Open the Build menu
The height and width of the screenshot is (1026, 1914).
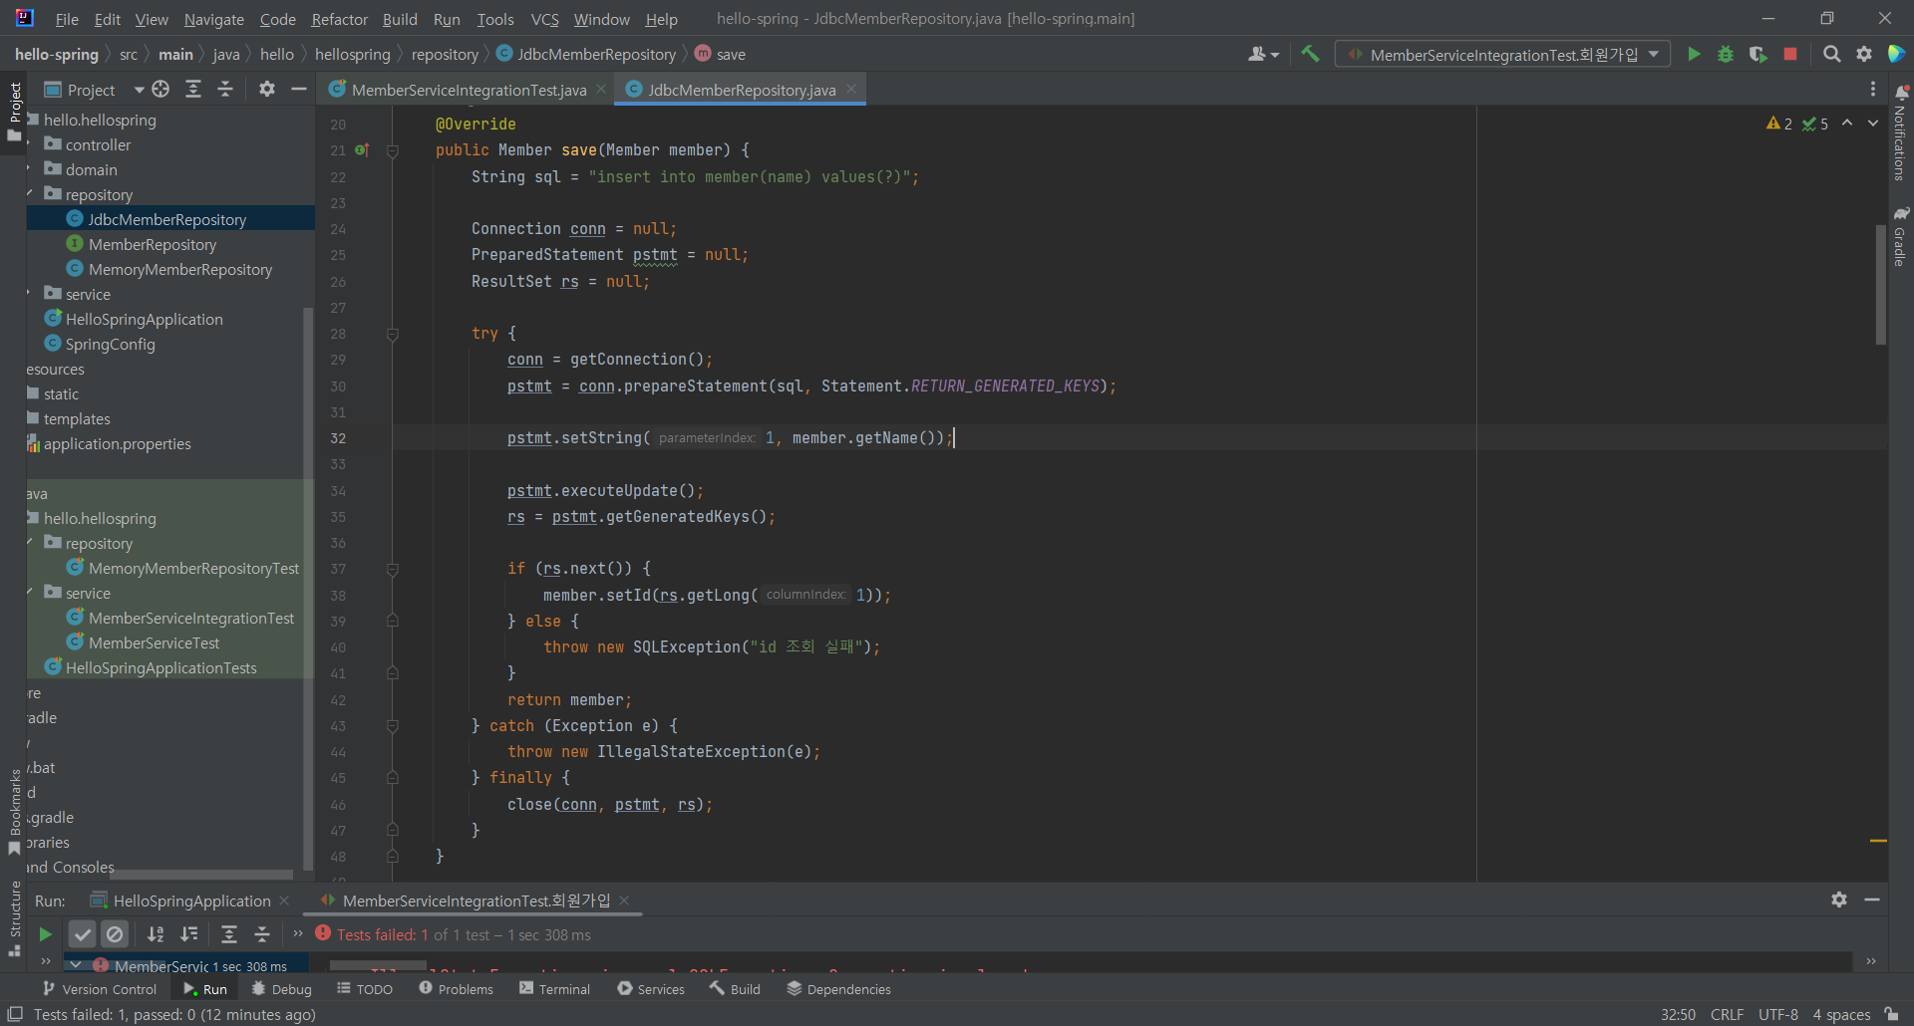(400, 19)
